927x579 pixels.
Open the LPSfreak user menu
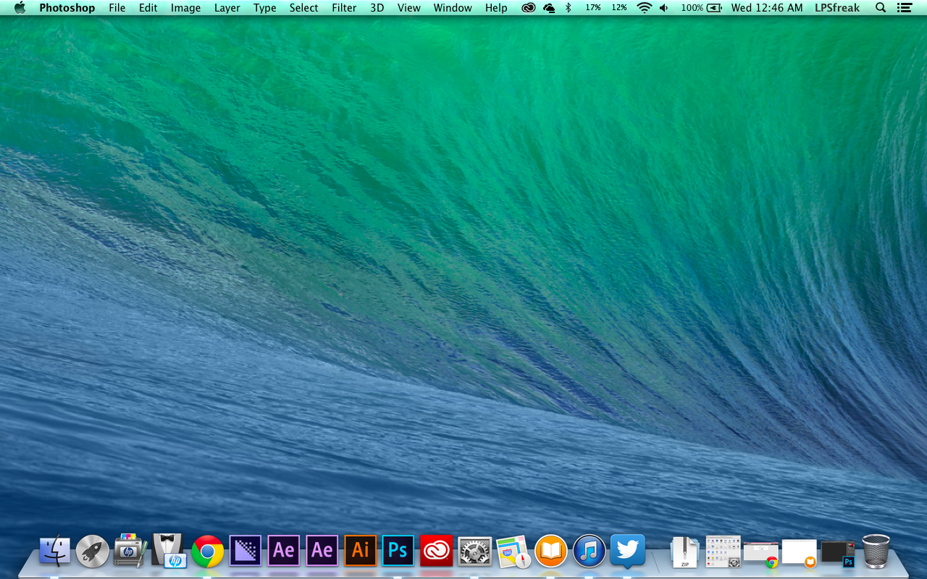click(837, 8)
